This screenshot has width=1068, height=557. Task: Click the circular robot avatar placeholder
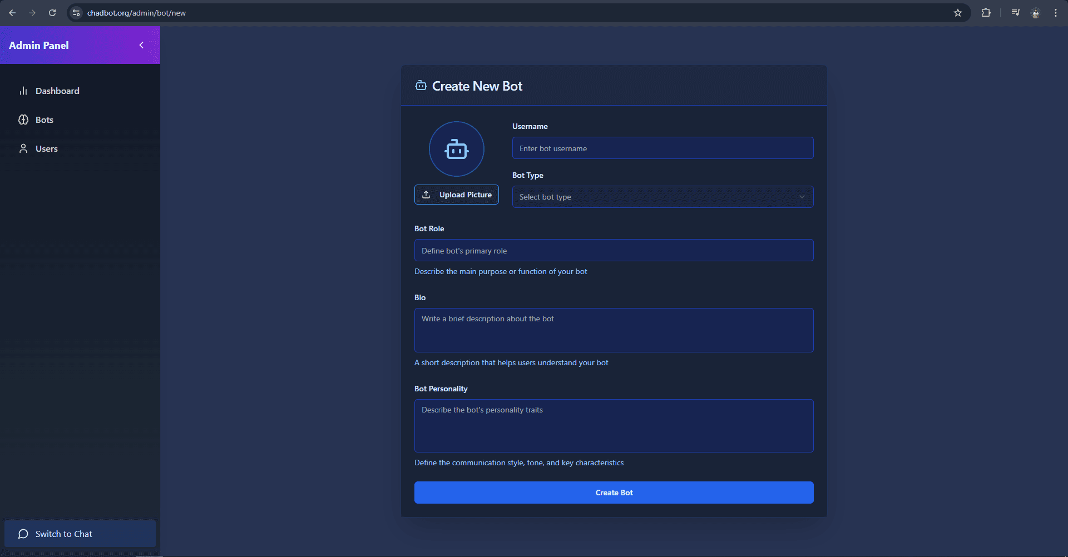tap(456, 149)
